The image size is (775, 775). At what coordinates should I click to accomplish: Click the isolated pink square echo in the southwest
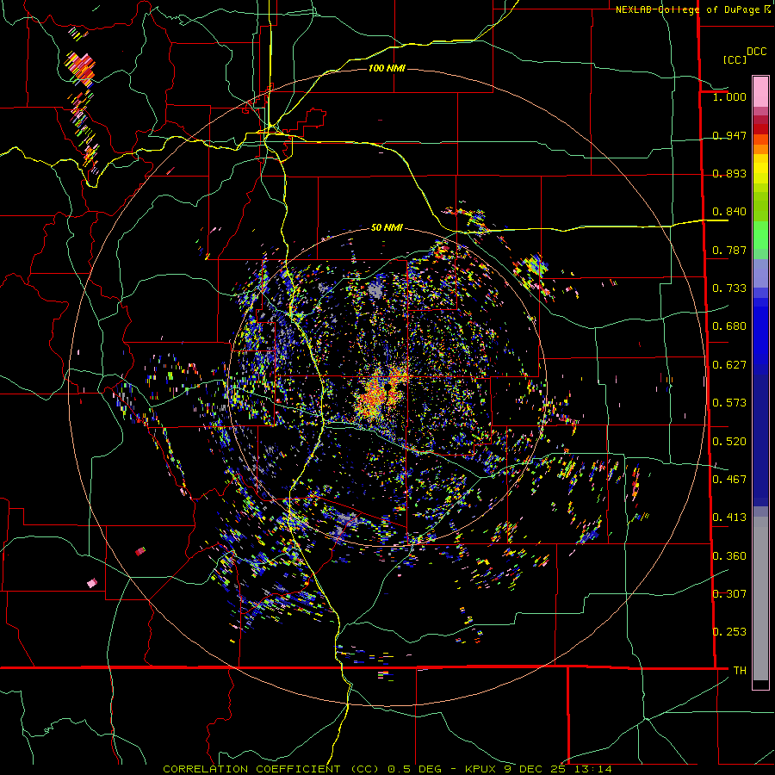[x=92, y=583]
